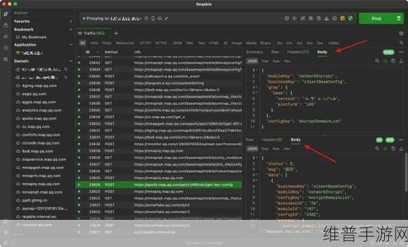
Task: Click the yellow round icon in top toolbar
Action: (x=343, y=18)
